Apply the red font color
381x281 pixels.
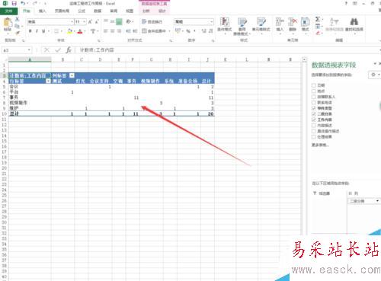pos(80,31)
